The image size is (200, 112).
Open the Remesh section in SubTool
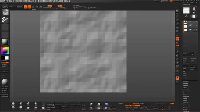[x=185, y=75]
